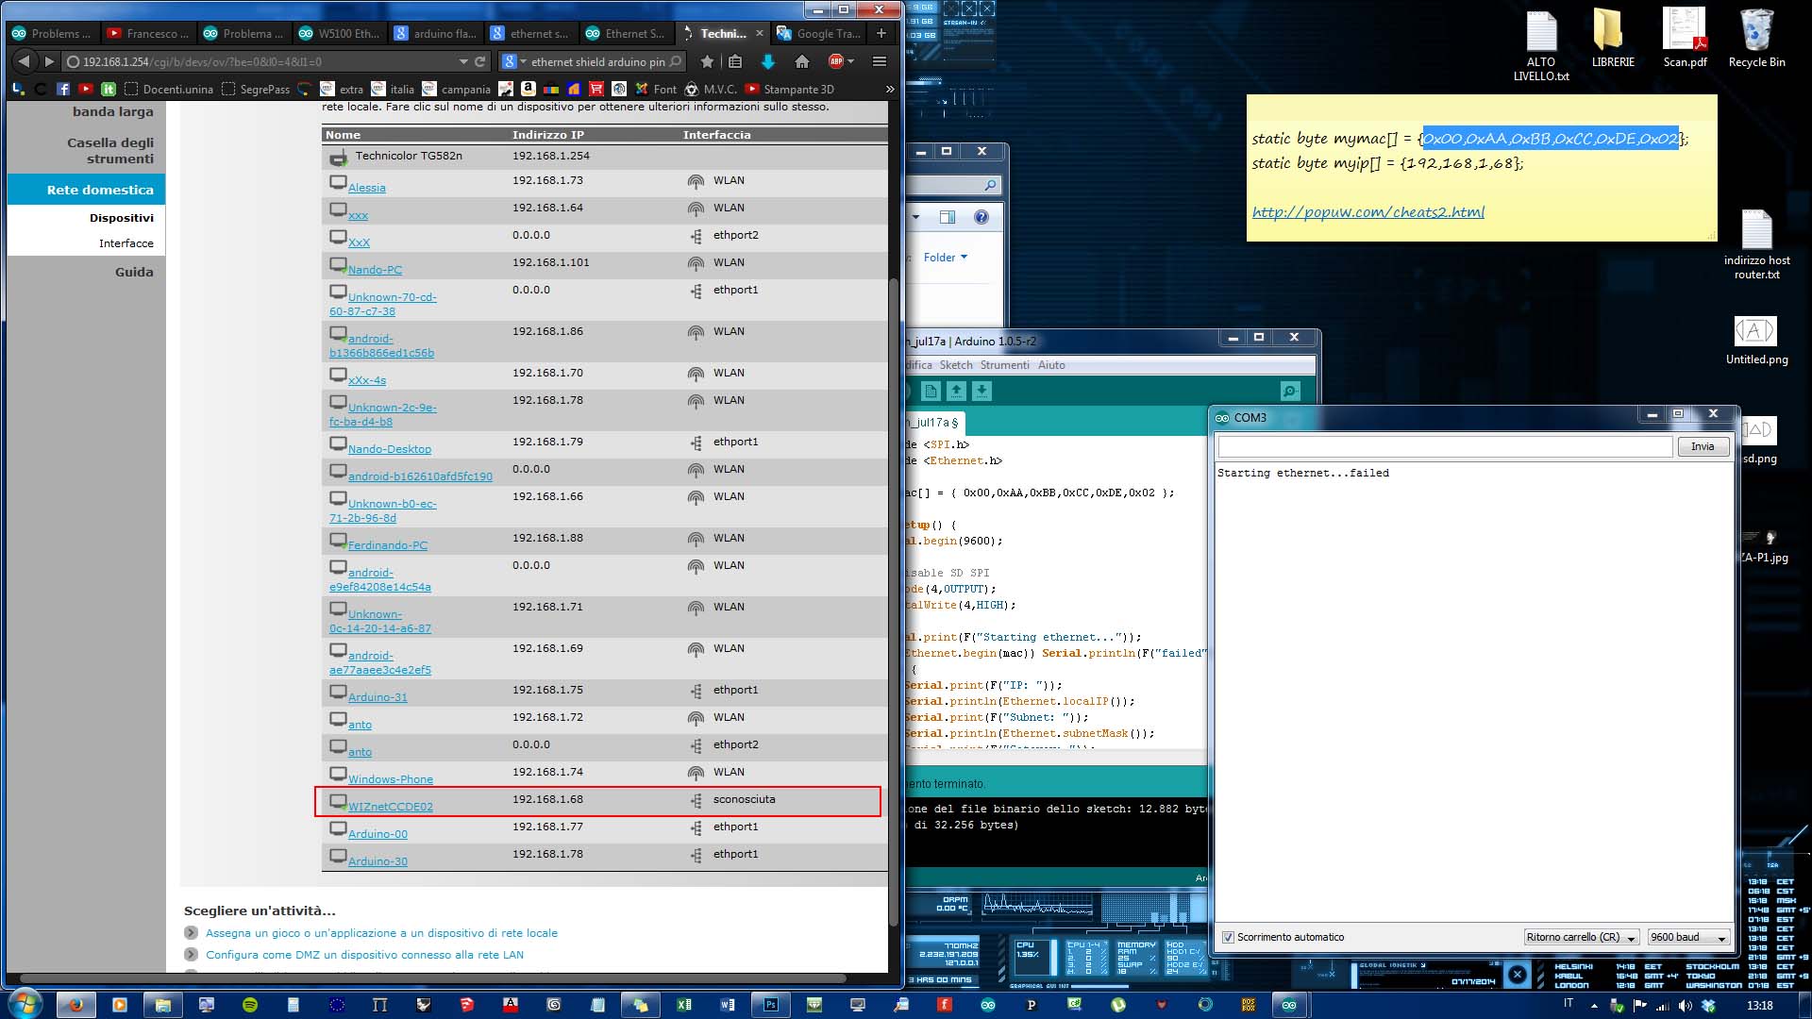The width and height of the screenshot is (1812, 1019).
Task: Switch to Google Translate browser tab
Action: pos(818,33)
